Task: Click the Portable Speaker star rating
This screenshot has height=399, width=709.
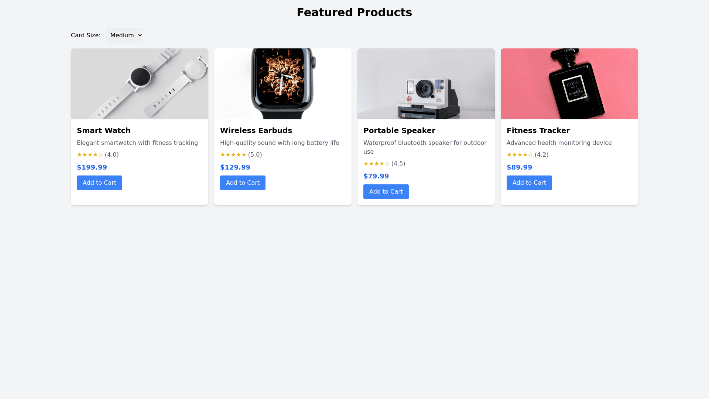Action: (377, 164)
